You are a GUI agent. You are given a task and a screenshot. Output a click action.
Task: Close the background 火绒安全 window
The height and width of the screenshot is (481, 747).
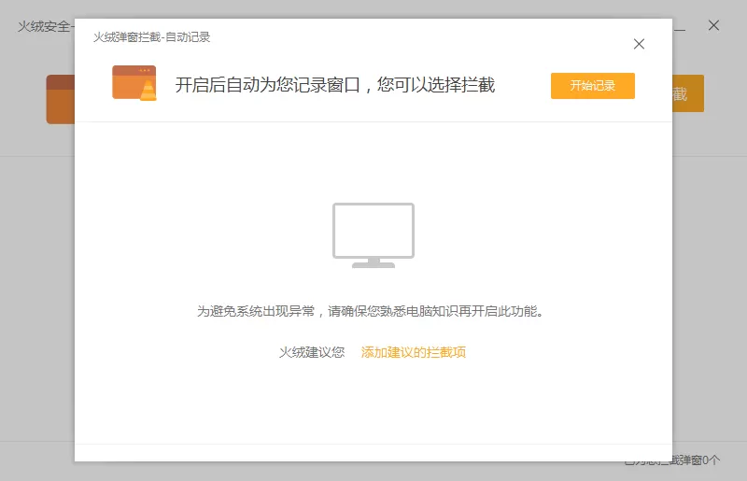coord(713,25)
